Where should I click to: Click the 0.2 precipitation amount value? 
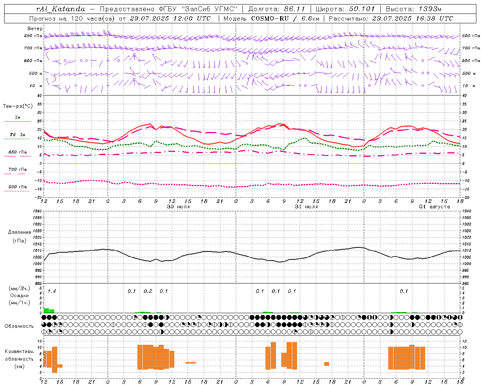[x=148, y=291]
